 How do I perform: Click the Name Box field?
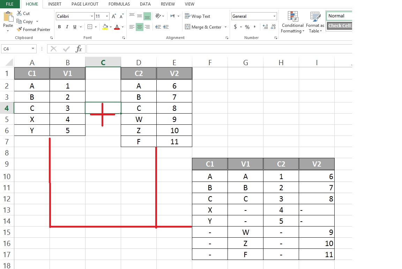click(x=16, y=49)
